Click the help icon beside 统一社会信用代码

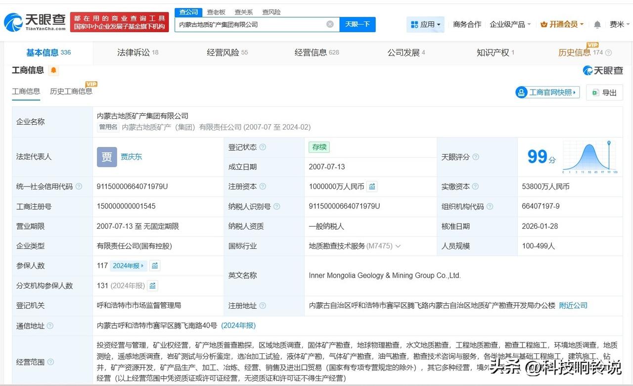click(x=79, y=187)
